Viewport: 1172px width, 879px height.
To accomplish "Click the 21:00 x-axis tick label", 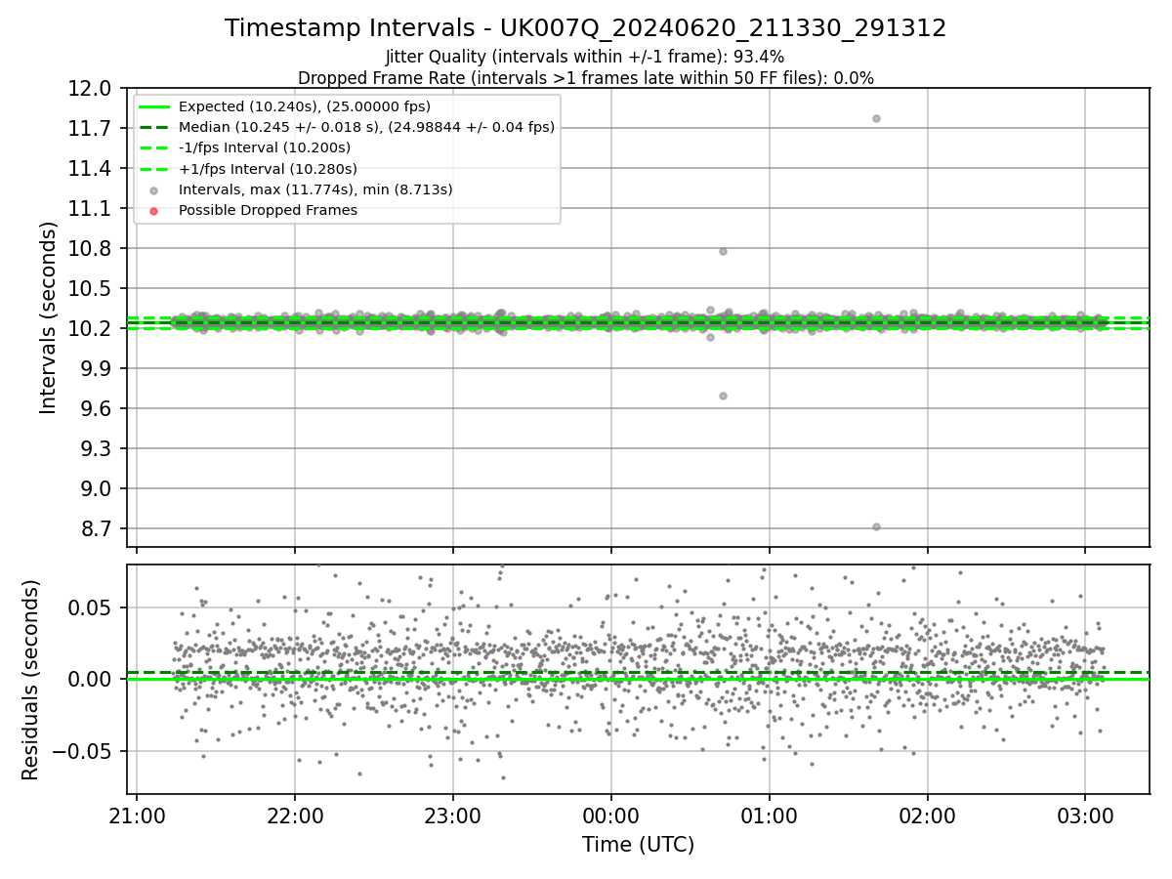I will tap(137, 815).
